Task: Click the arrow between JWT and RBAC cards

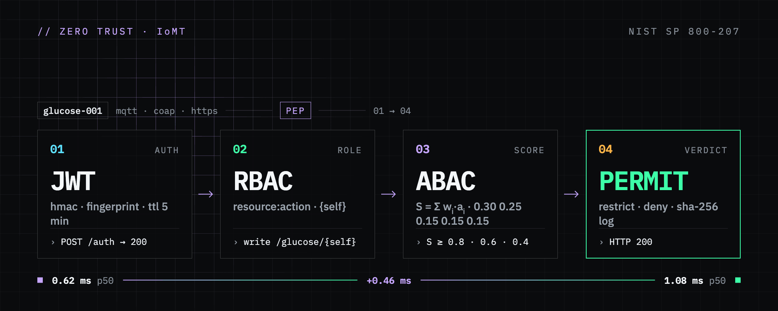Action: (206, 194)
